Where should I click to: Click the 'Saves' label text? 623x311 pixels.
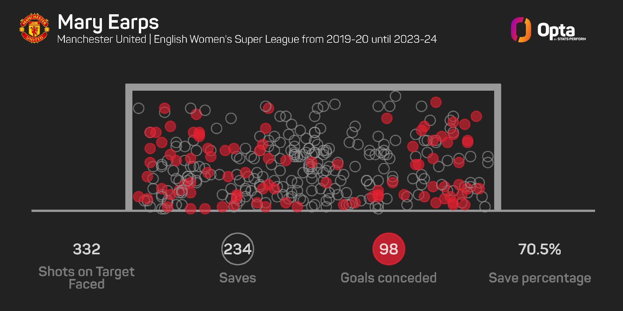click(x=238, y=278)
